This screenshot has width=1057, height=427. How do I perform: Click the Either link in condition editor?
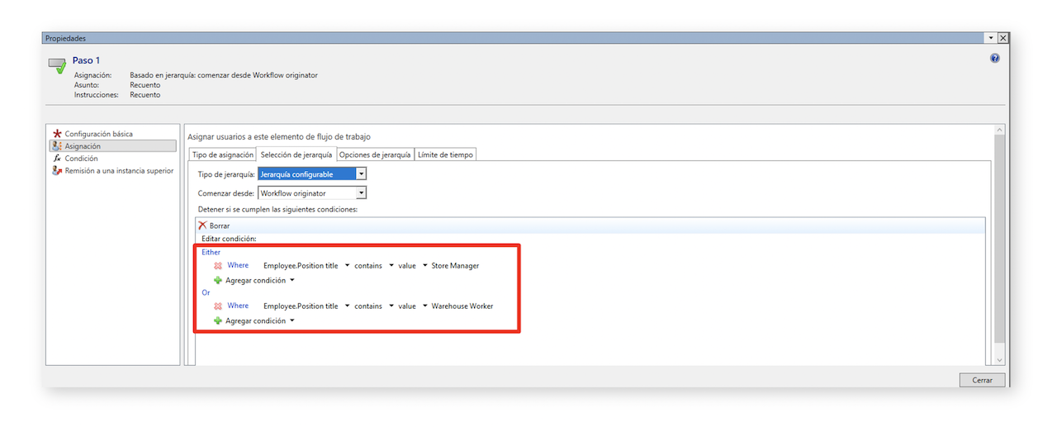coord(211,252)
